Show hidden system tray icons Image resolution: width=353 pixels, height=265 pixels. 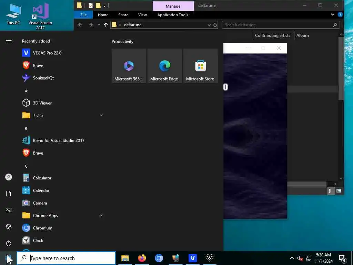click(x=292, y=258)
